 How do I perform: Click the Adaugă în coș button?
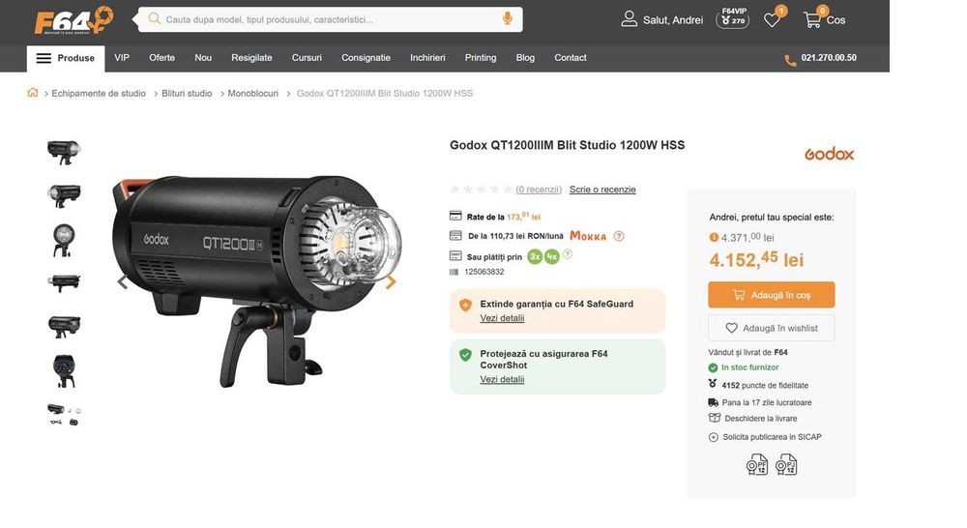click(x=771, y=295)
